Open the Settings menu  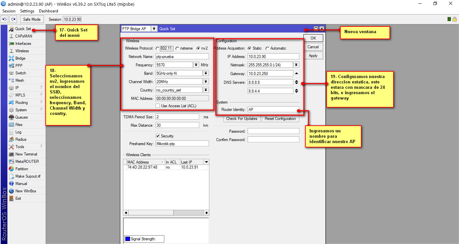point(27,11)
